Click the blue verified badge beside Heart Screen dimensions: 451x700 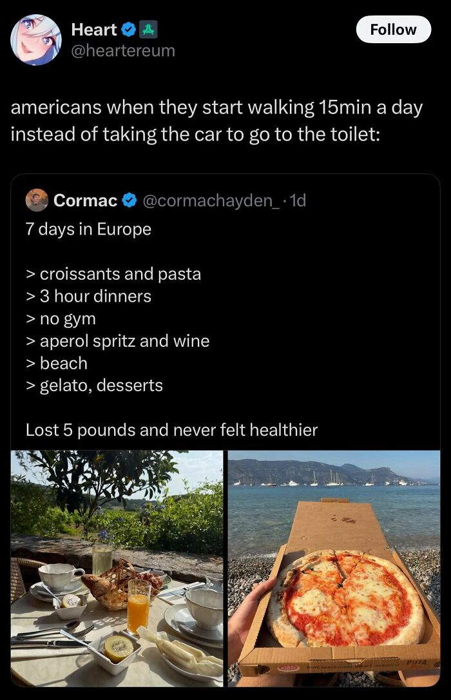[129, 30]
